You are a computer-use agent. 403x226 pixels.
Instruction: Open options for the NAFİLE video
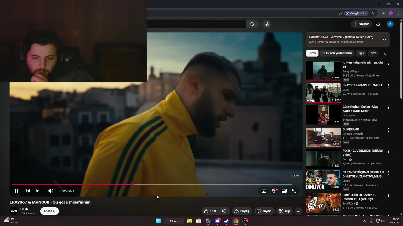coord(389,86)
